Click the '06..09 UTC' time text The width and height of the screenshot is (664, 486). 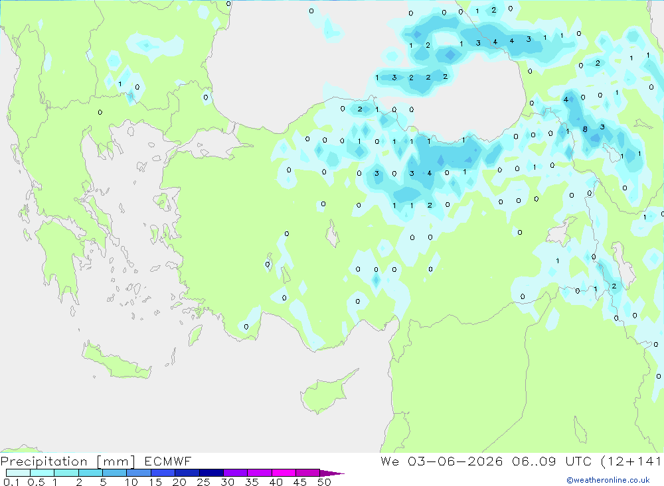[551, 461]
